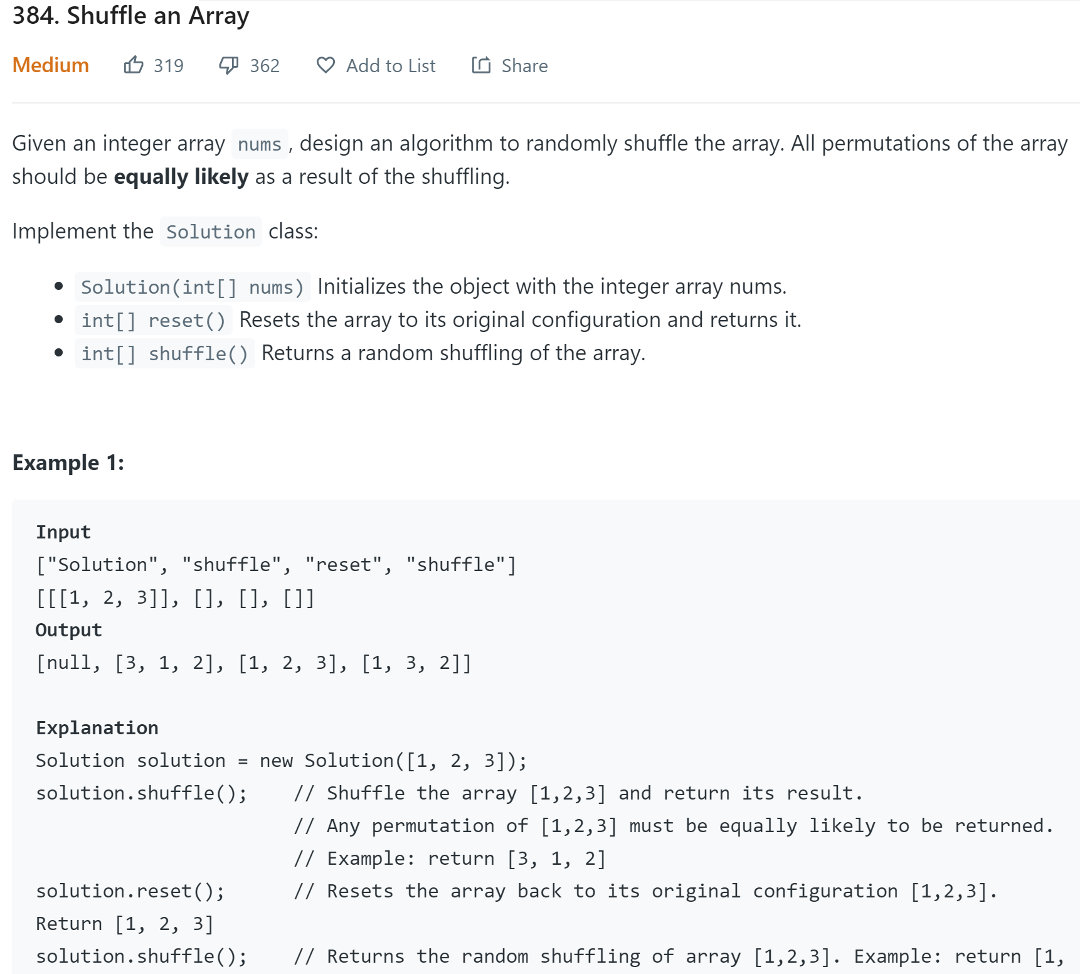Screen dimensions: 1080x974
Task: Click the inline nums code tag
Action: pyautogui.click(x=260, y=144)
